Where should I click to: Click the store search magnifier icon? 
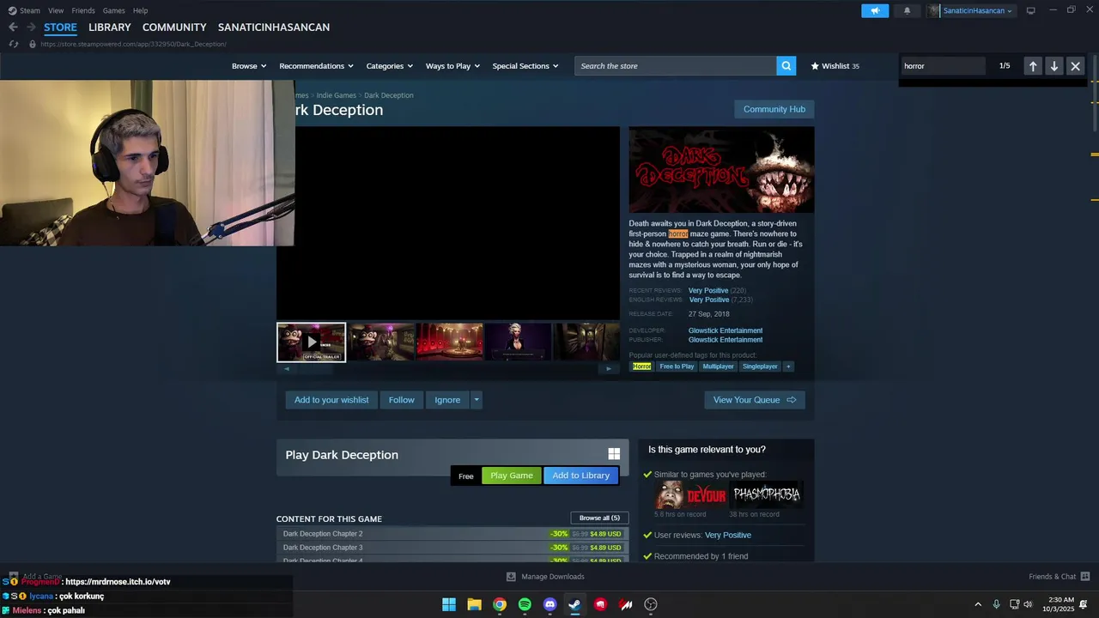click(x=786, y=66)
